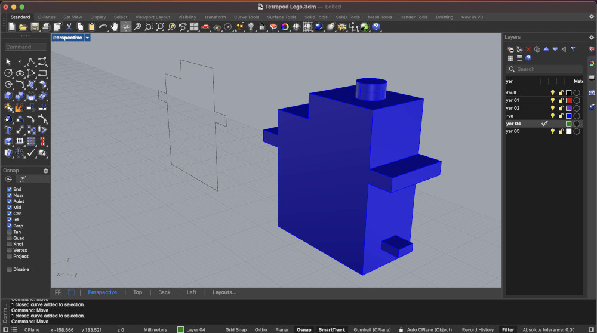Toggle the light bulb visibility of Layer 05
The image size is (597, 333).
pyautogui.click(x=552, y=131)
